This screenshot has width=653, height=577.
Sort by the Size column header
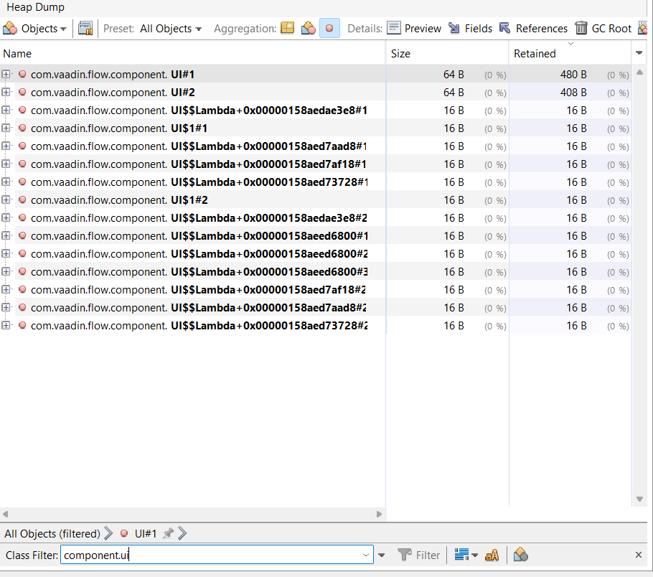[x=446, y=54]
